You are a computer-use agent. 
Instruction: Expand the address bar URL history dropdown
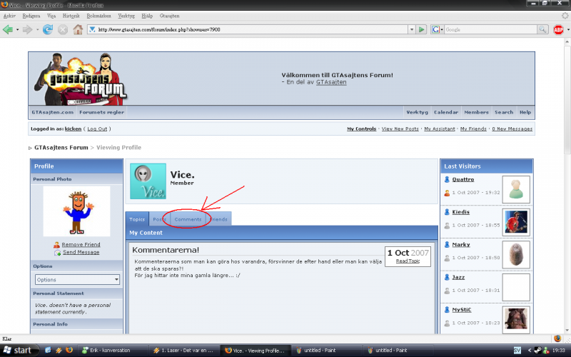[412, 29]
